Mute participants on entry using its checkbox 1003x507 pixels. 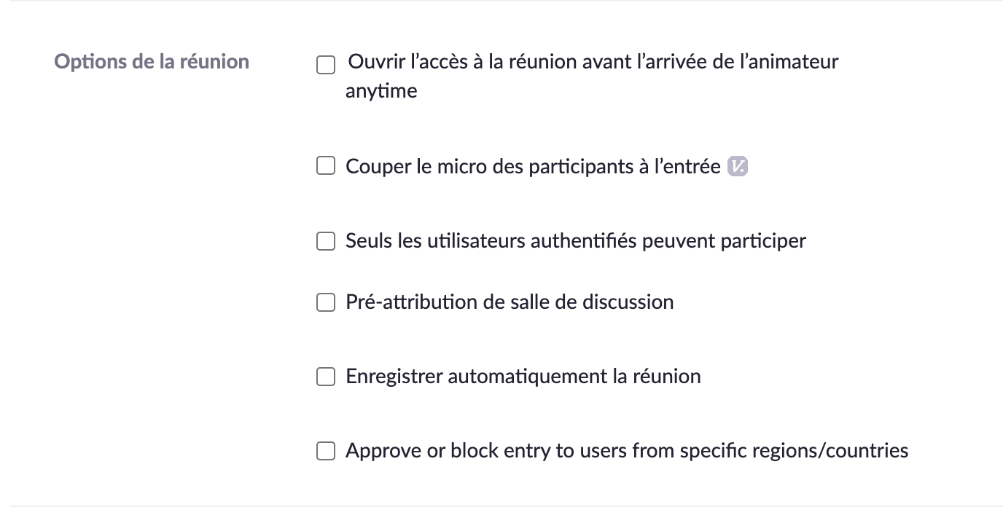click(x=325, y=166)
